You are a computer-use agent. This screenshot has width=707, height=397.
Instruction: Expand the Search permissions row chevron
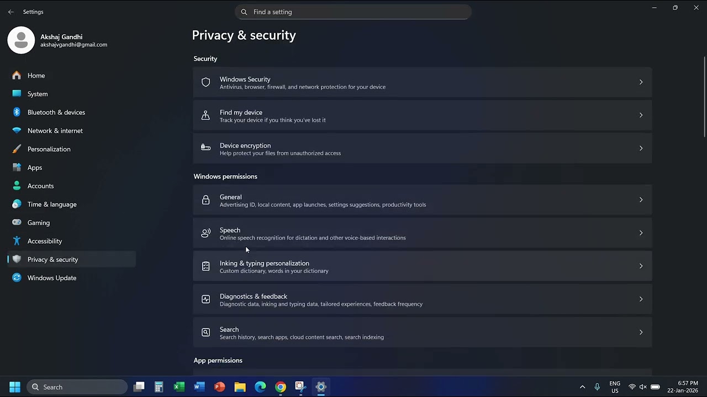coord(641,332)
